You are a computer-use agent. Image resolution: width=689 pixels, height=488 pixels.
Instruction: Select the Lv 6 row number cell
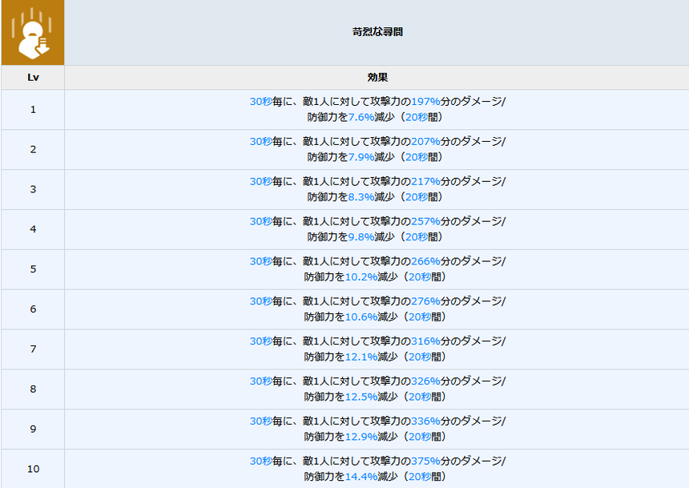[33, 309]
